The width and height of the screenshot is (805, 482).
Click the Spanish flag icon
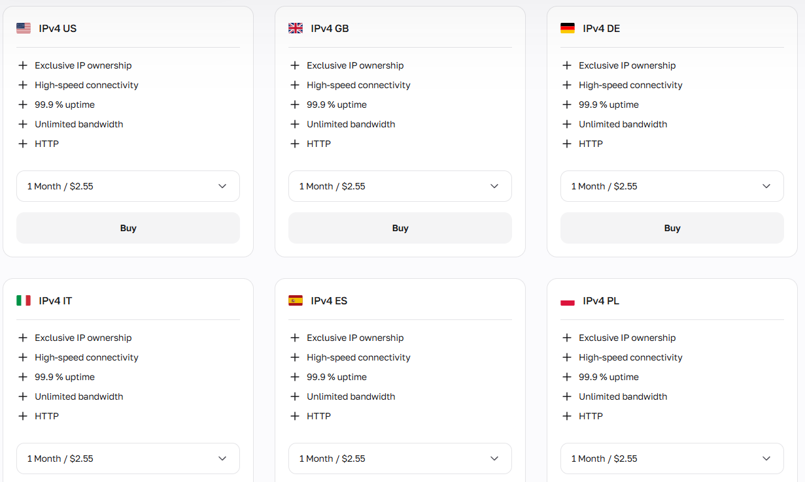pyautogui.click(x=296, y=300)
